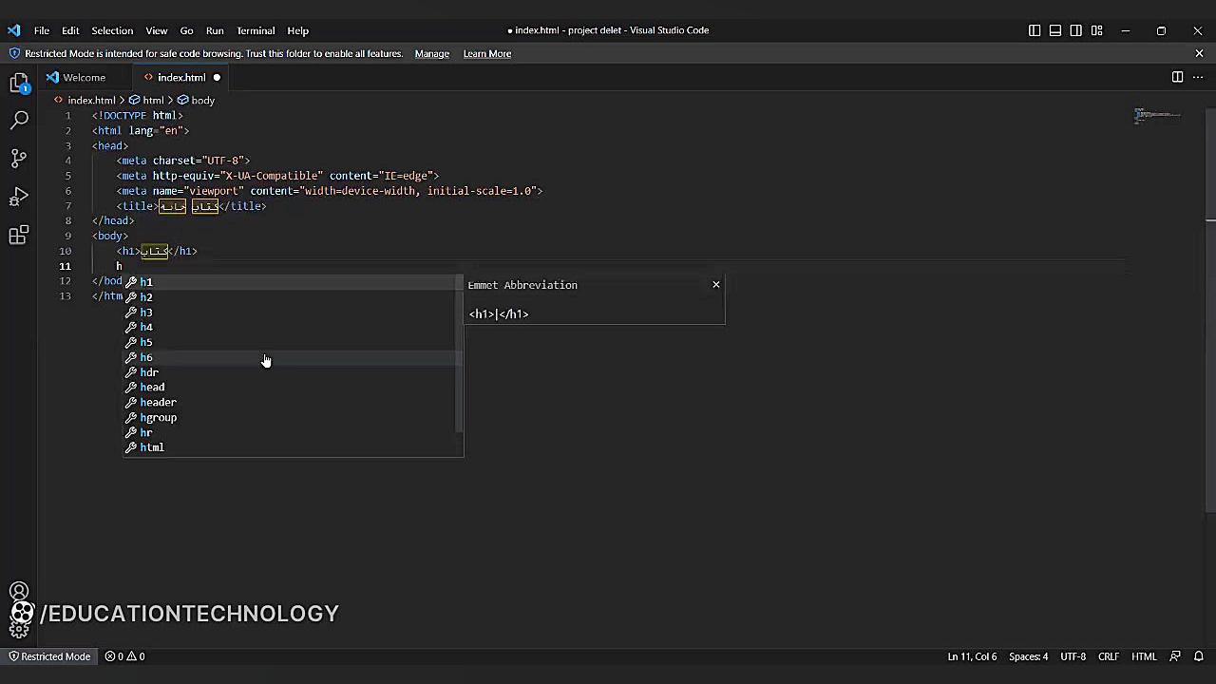Open the Terminal menu
This screenshot has height=684, width=1216.
255,30
